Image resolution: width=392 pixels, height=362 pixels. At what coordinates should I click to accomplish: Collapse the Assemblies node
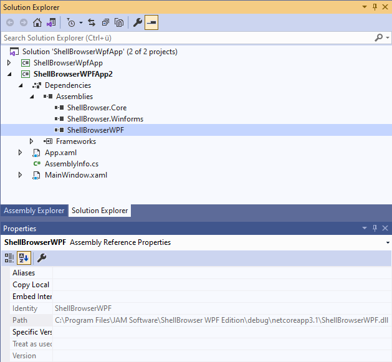(32, 97)
